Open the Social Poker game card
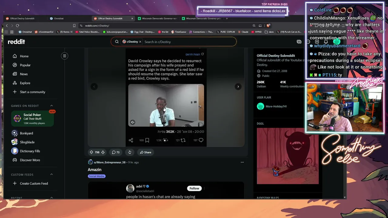 coord(32,119)
